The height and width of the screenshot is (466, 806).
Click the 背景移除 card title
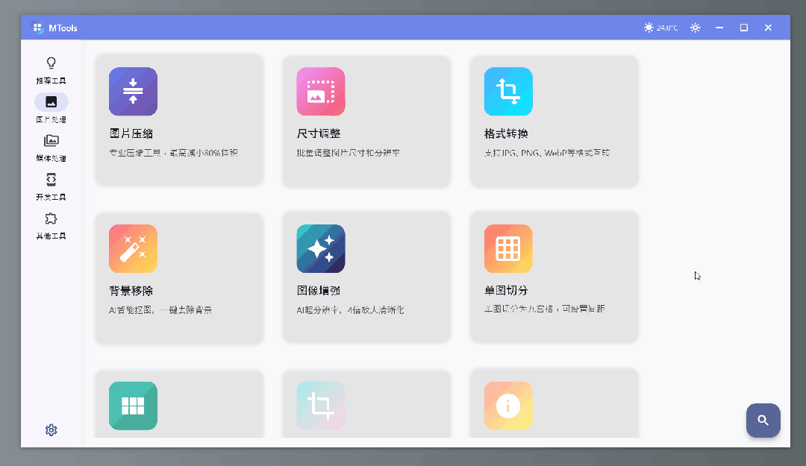coord(131,291)
